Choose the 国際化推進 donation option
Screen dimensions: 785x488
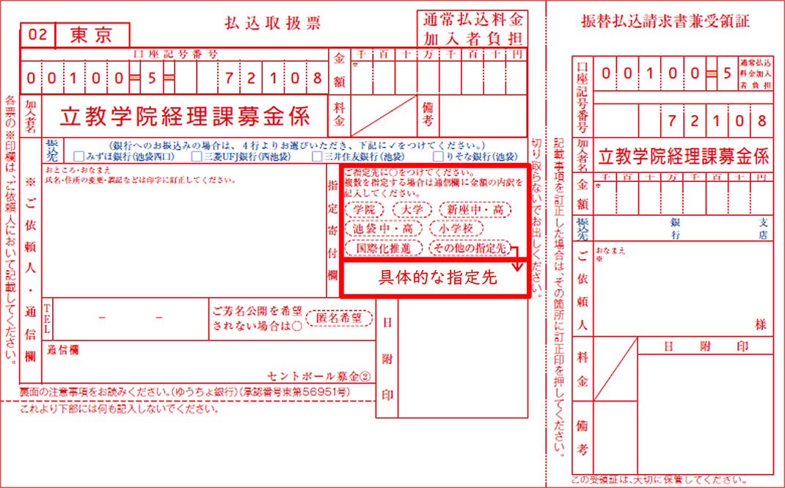point(383,248)
